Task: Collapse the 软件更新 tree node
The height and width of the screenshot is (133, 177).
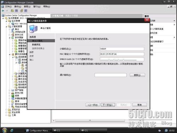Action: 10,38
